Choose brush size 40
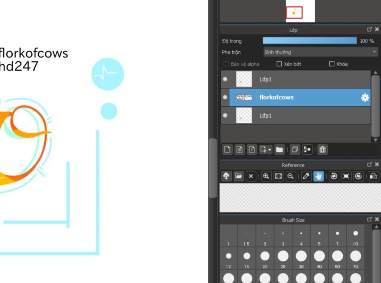Viewport: 381px width, 283px height. 319,259
